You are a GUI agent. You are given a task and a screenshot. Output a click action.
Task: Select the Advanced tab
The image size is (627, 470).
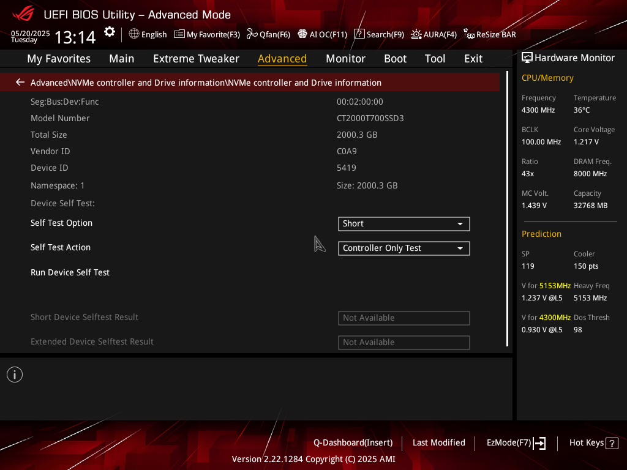(x=282, y=59)
